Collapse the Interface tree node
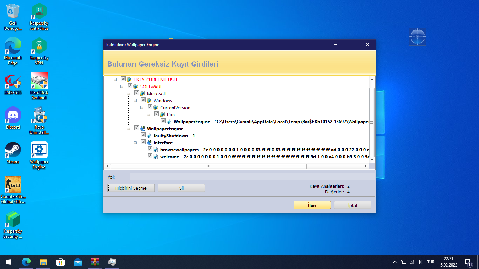The height and width of the screenshot is (269, 479). coord(135,143)
